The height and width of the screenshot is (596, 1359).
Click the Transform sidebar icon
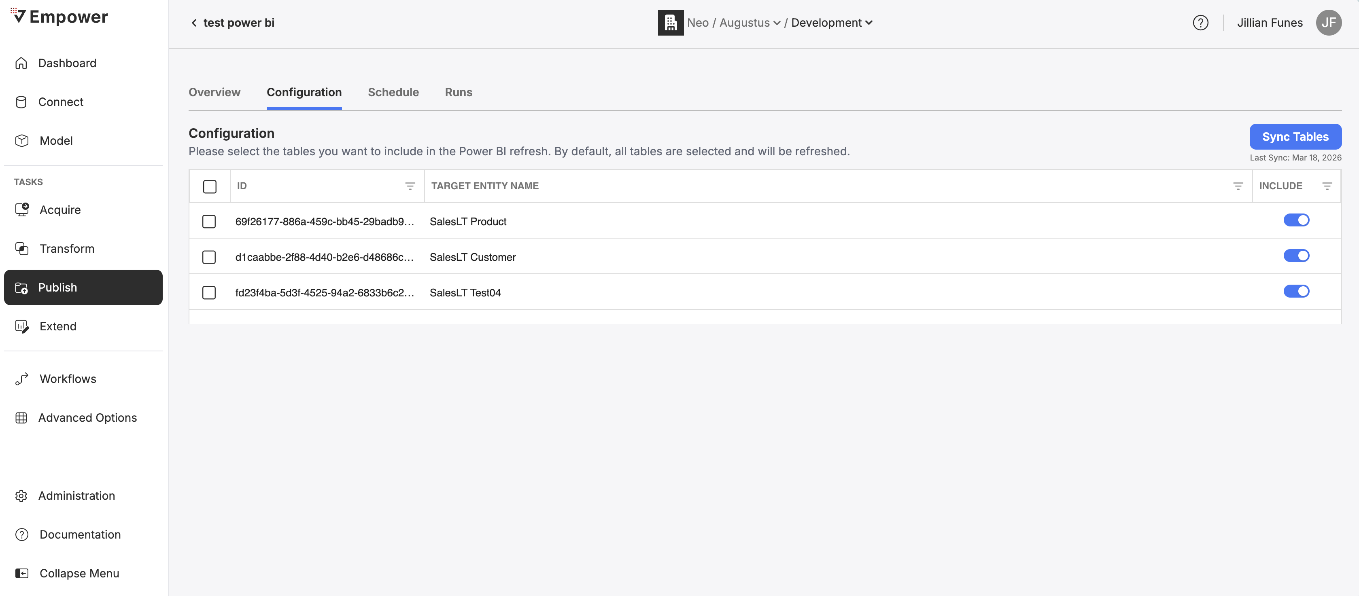point(21,249)
